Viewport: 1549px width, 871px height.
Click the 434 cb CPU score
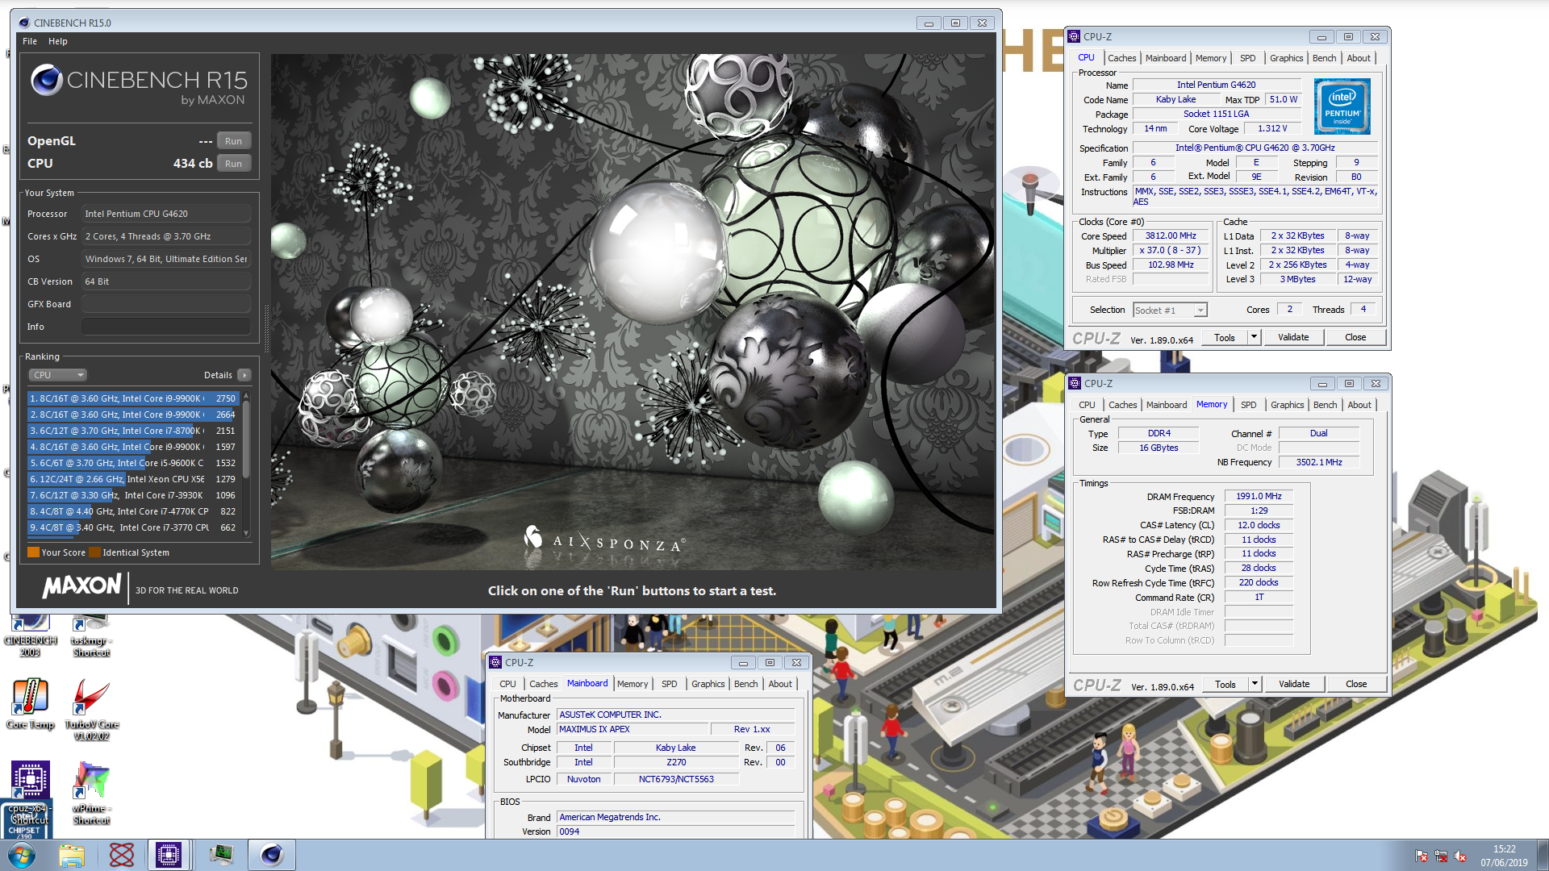tap(193, 163)
